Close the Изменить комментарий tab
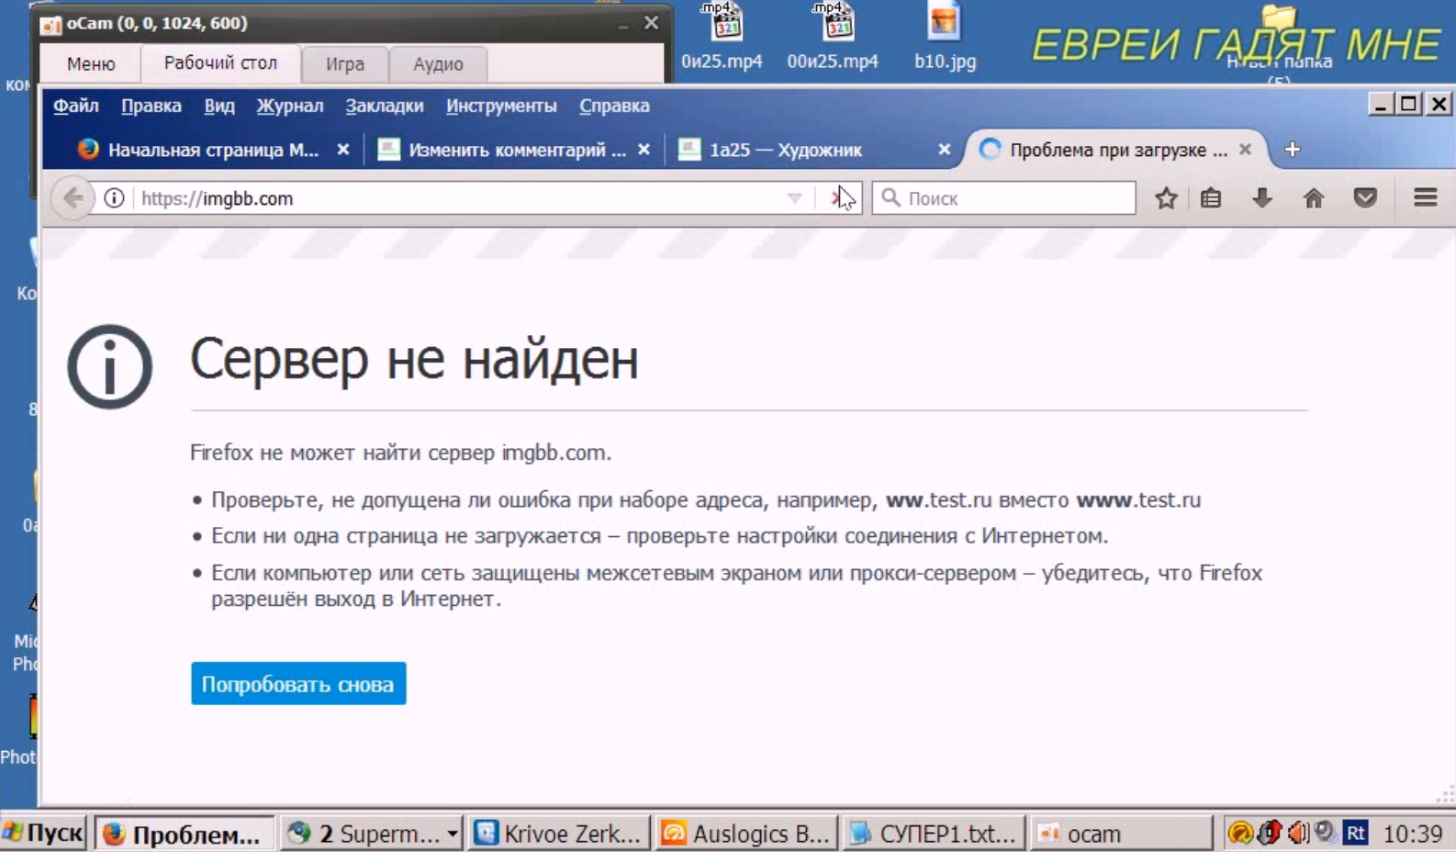 point(644,150)
